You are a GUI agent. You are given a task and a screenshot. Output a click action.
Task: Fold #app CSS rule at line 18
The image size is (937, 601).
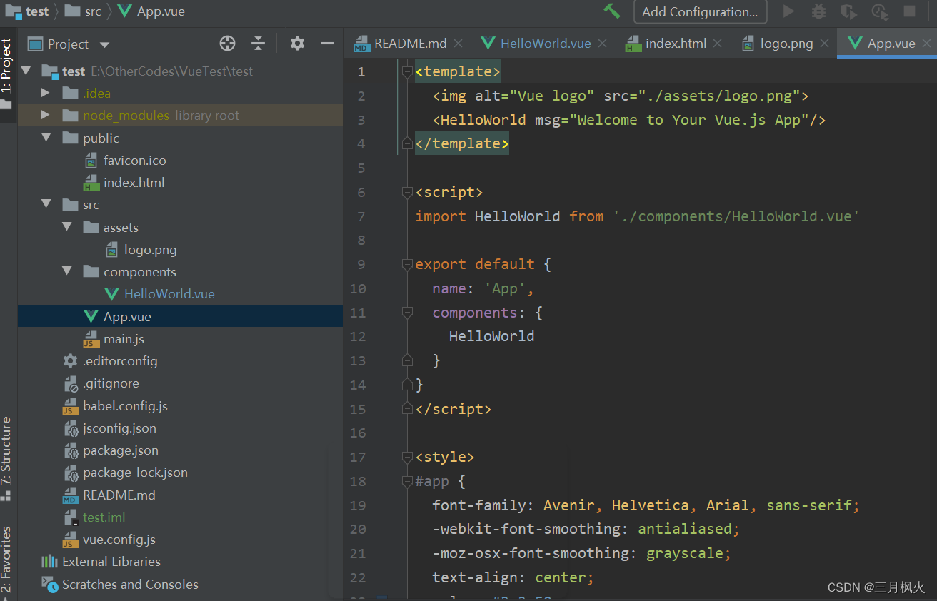click(407, 481)
